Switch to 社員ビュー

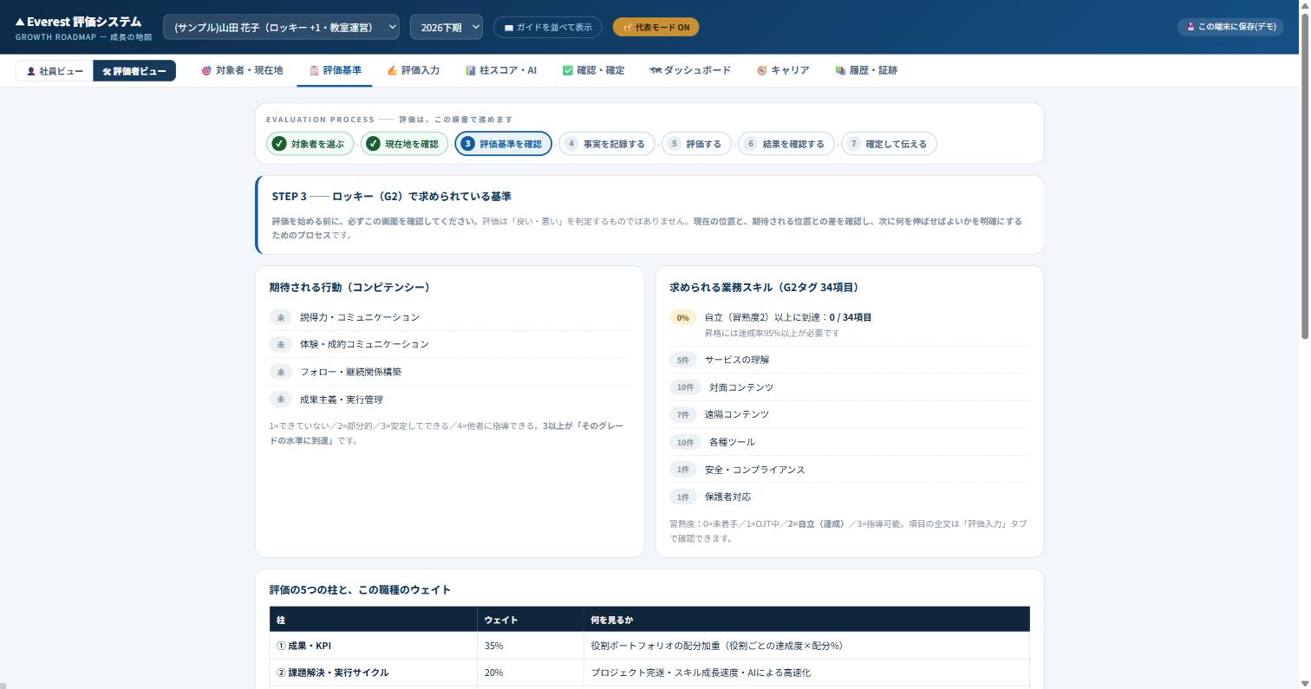tap(55, 71)
